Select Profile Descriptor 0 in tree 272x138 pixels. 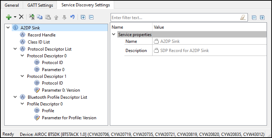(x=45, y=104)
